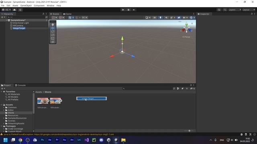Open the first image asset thumbnail
The image size is (257, 144).
(43, 101)
